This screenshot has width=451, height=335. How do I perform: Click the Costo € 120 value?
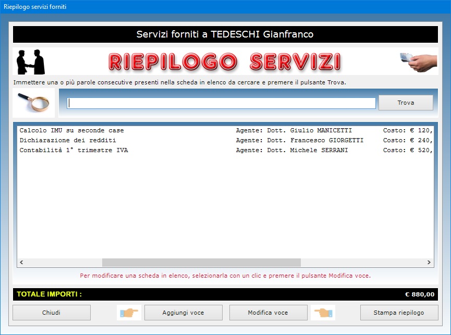(x=408, y=130)
